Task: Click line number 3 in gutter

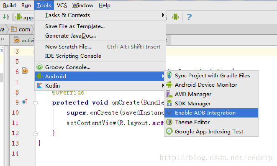Action: (17, 51)
